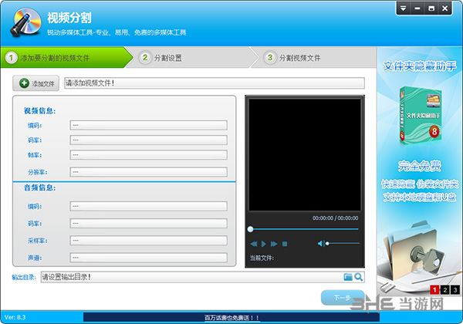This screenshot has height=324, width=463.
Task: Click the 00:00:00 / 00:00:00 time display
Action: click(x=335, y=218)
